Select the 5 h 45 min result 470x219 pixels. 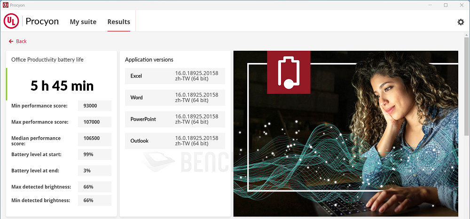click(62, 86)
